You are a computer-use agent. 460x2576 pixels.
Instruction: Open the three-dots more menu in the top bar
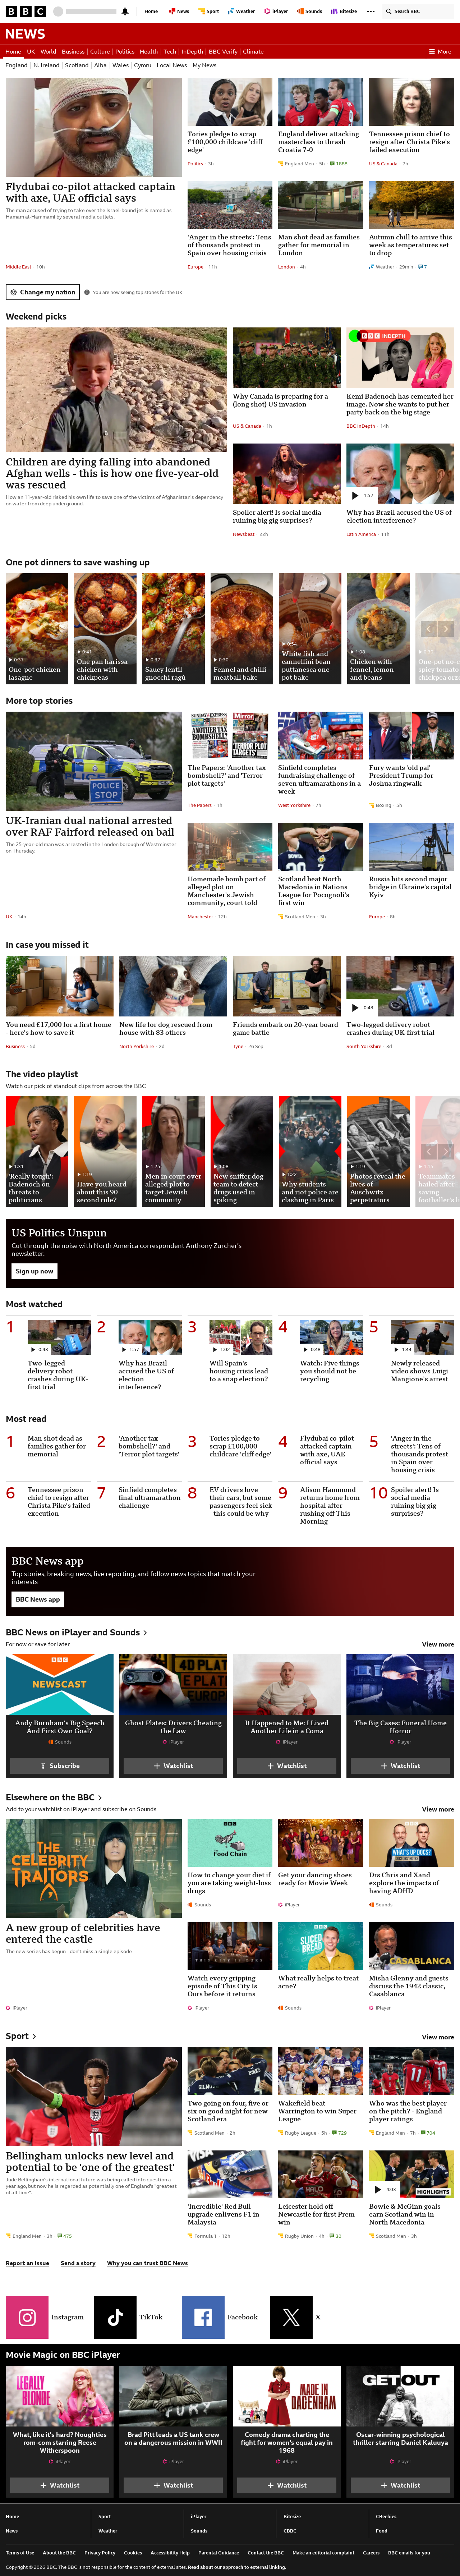tap(371, 11)
